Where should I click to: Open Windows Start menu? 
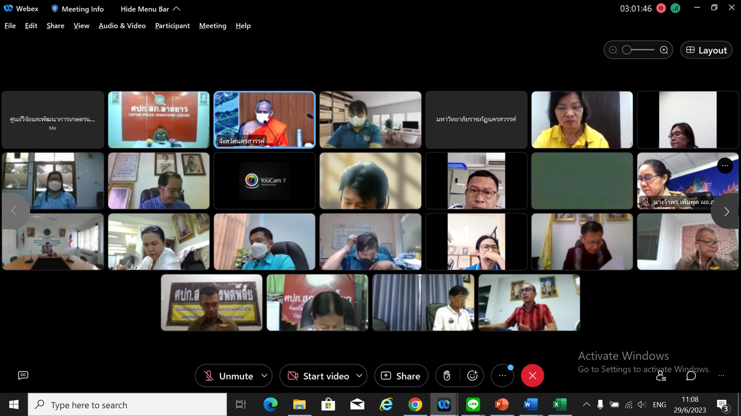(14, 405)
